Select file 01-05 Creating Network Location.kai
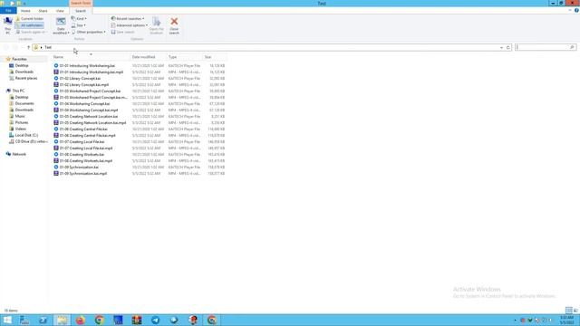 (x=89, y=117)
